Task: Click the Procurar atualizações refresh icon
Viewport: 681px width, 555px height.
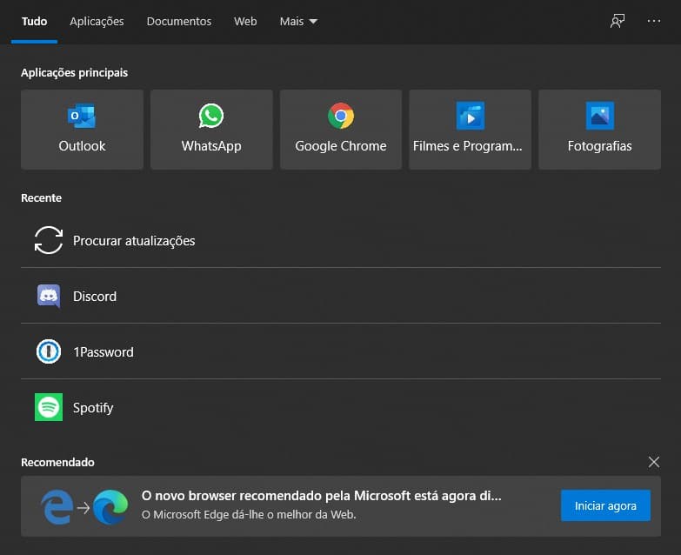Action: coord(49,240)
